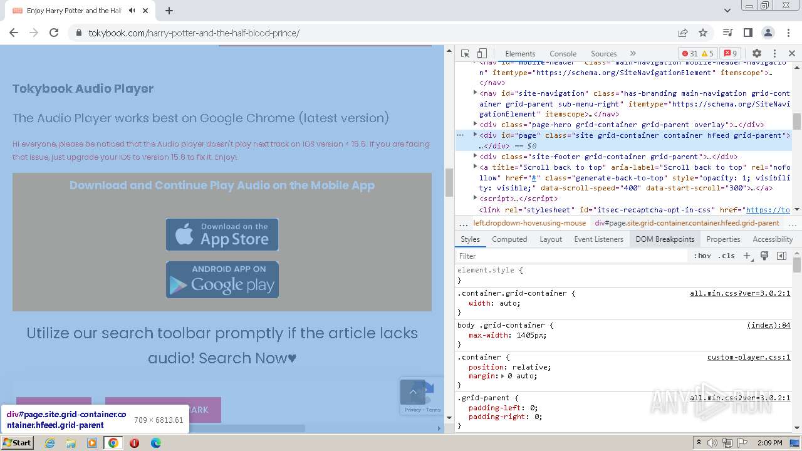The width and height of the screenshot is (802, 451).
Task: Open File Explorer folder in taskbar
Action: click(71, 443)
